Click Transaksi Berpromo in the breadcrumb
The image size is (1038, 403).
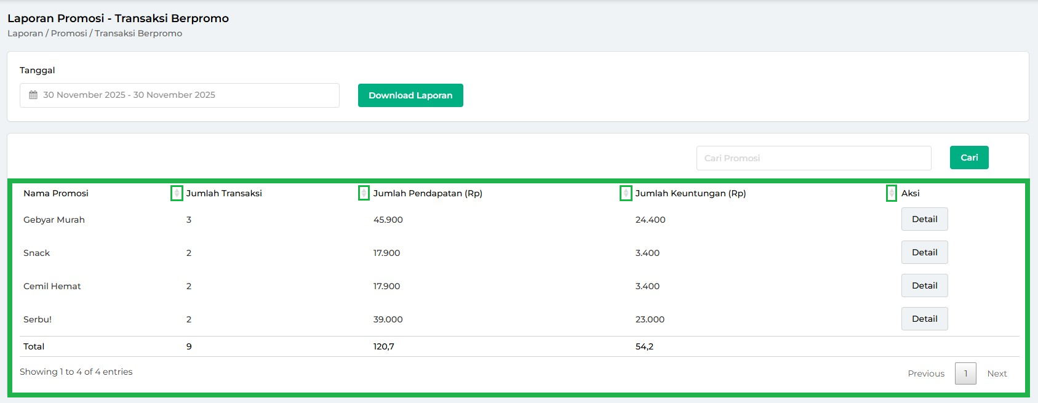(x=138, y=33)
